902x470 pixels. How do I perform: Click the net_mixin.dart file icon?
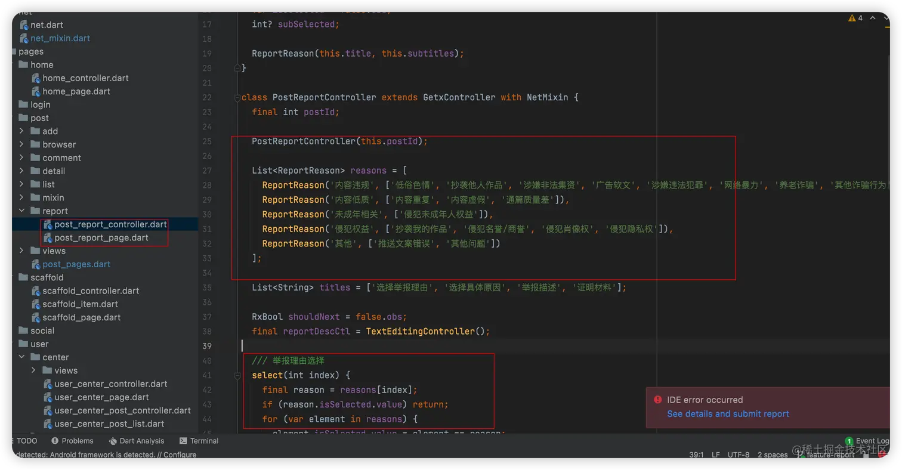click(x=24, y=38)
